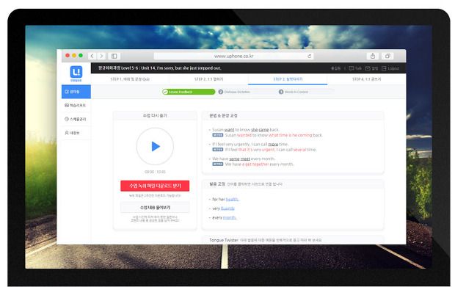Click the www.uphone.co.kr address bar

(233, 56)
